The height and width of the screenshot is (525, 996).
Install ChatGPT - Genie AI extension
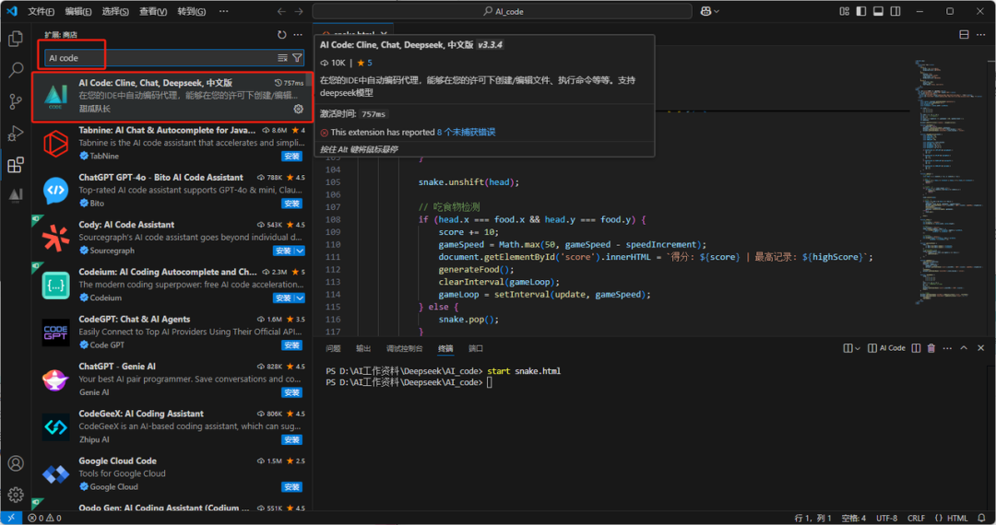click(x=292, y=392)
